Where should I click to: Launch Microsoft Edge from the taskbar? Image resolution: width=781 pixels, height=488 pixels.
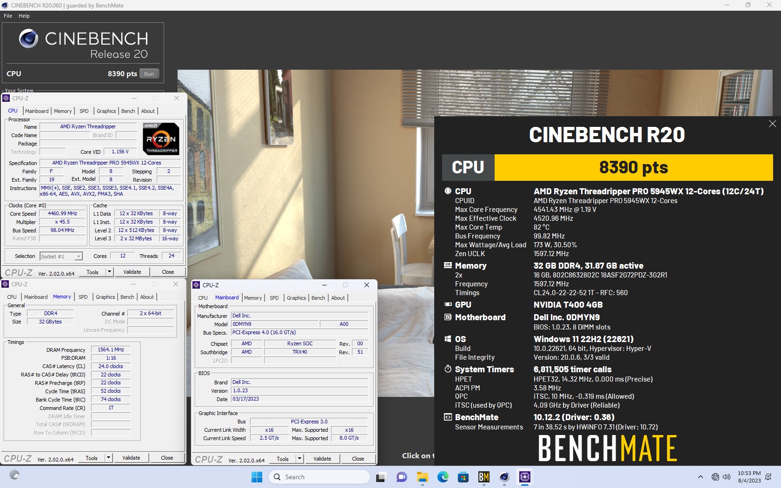pos(443,477)
